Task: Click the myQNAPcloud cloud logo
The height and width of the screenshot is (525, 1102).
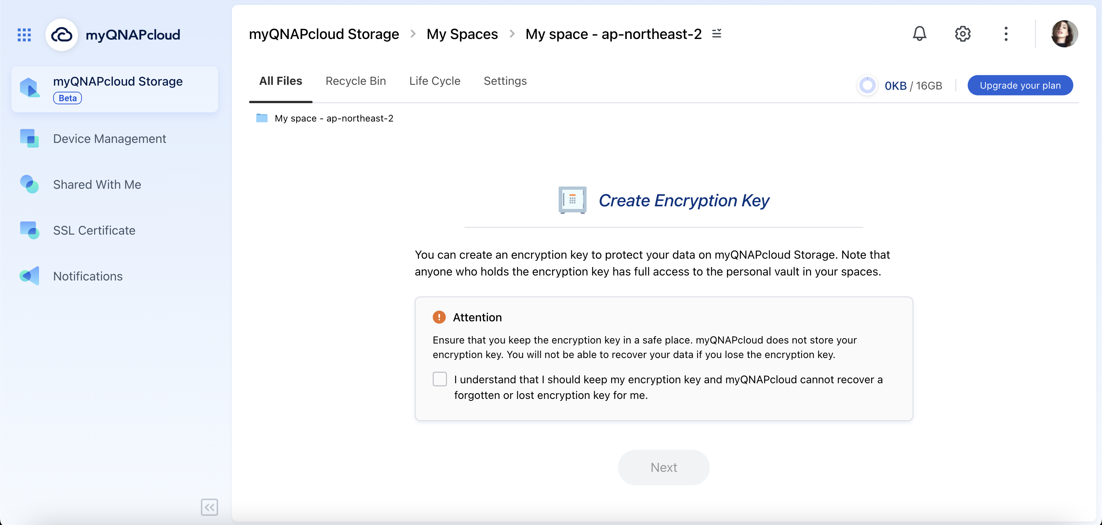Action: click(62, 35)
